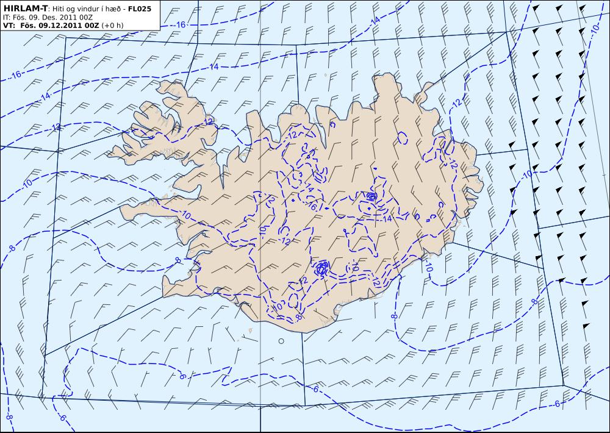Click the 'Hiti og vindur í hæð' description
Image resolution: width=610 pixels, height=433 pixels.
tap(88, 9)
